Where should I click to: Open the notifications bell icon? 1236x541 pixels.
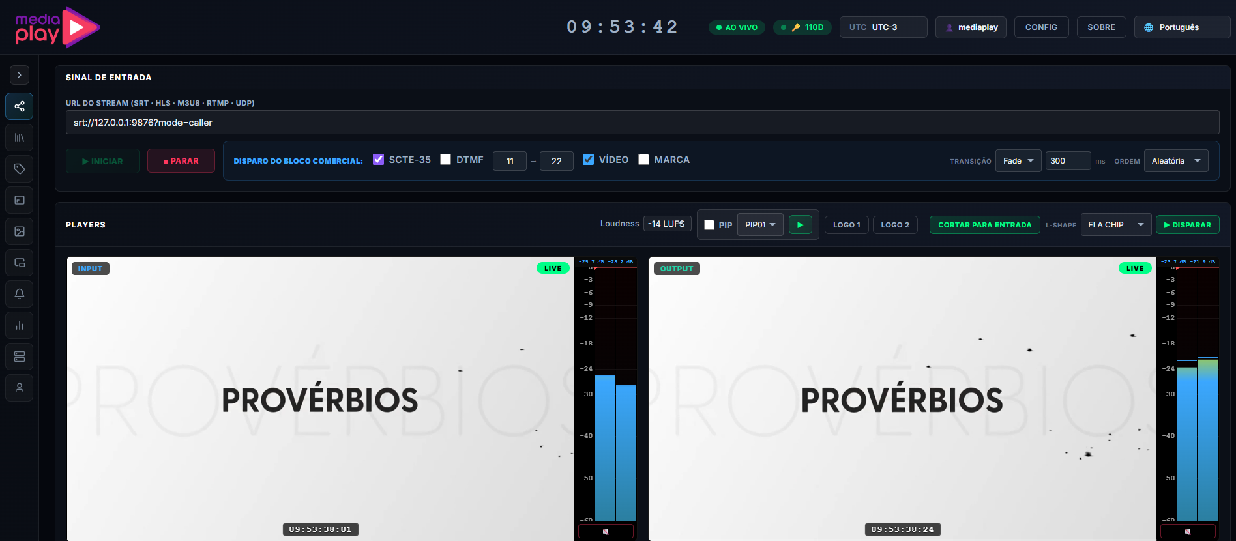coord(20,294)
